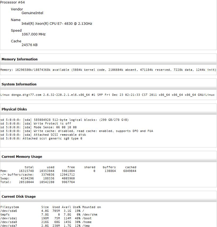Select the Attached SCSI removable disk line
Image resolution: width=217 pixels, height=227 pixels.
pos(43,135)
